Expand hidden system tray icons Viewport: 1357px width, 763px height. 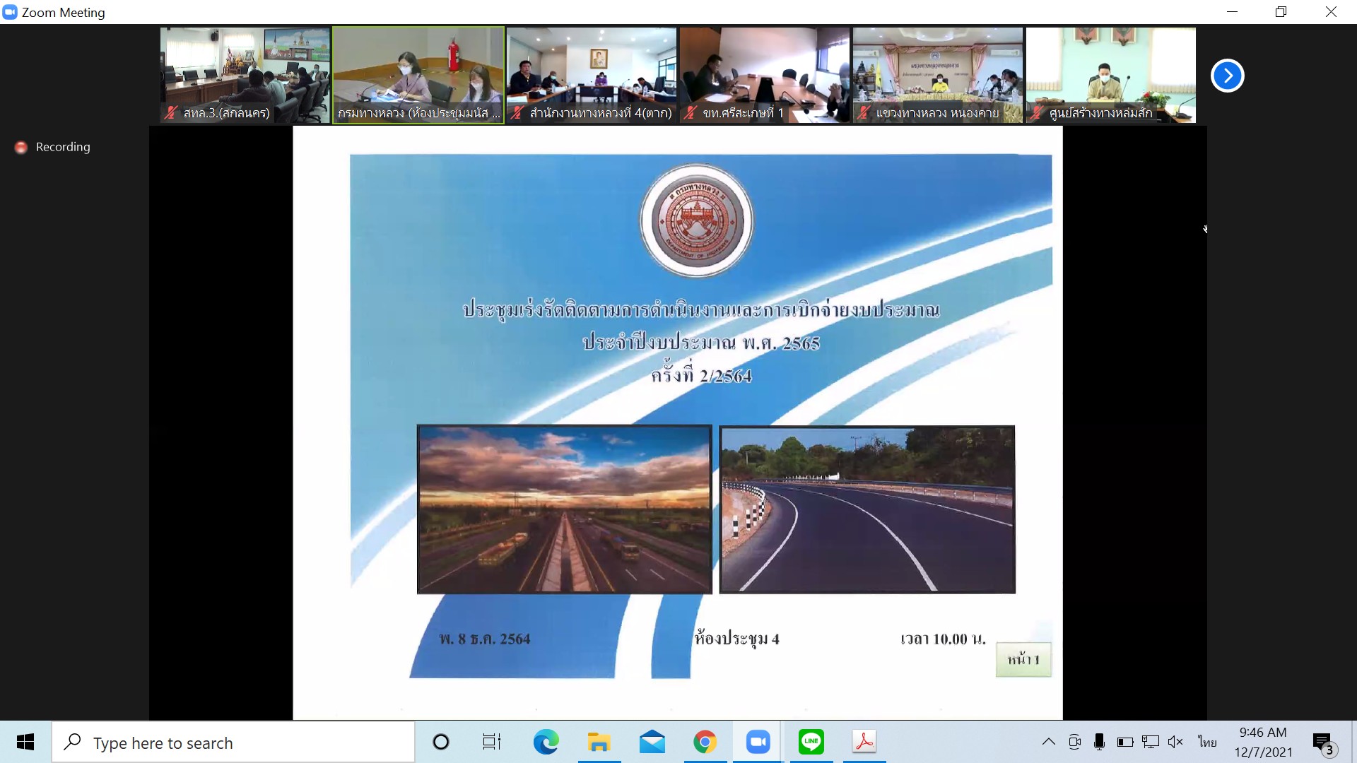[1049, 742]
